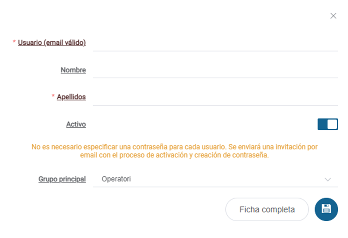348x238 pixels.
Task: Save user with floppy disk icon
Action: 326,209
